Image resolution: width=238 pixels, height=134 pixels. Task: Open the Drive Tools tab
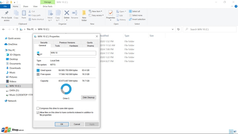[48, 6]
